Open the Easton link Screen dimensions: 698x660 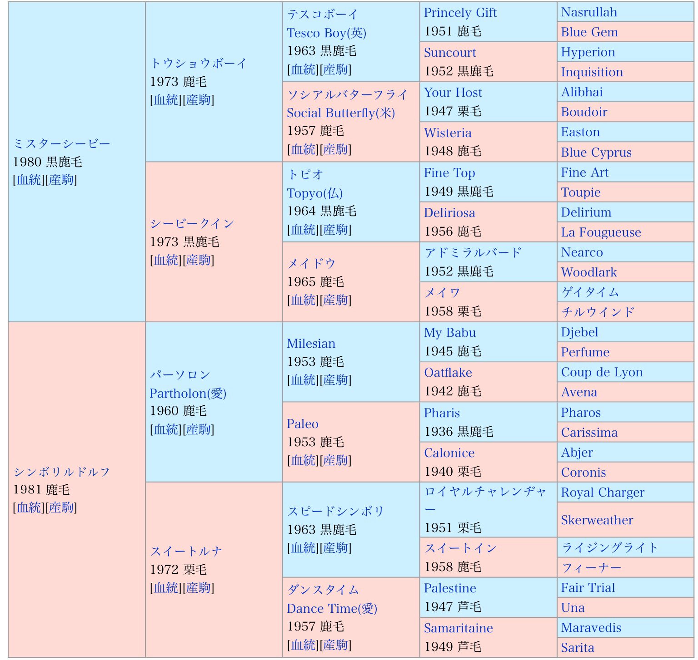[x=580, y=132]
